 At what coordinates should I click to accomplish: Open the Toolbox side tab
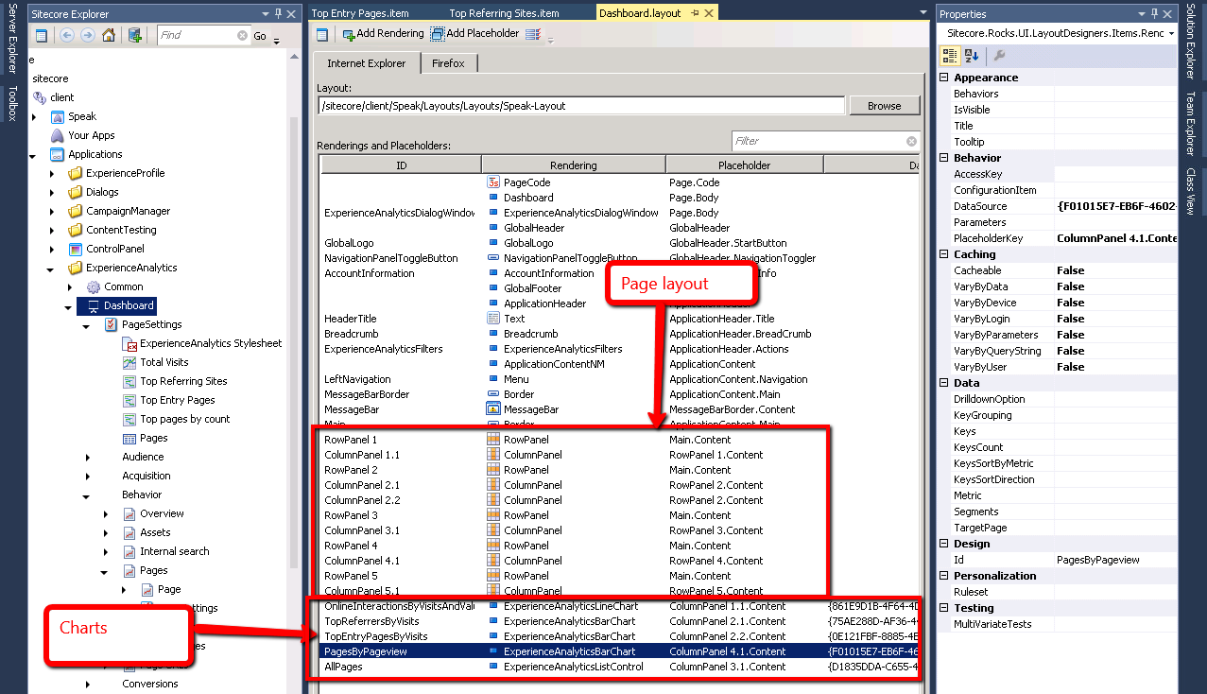[13, 103]
